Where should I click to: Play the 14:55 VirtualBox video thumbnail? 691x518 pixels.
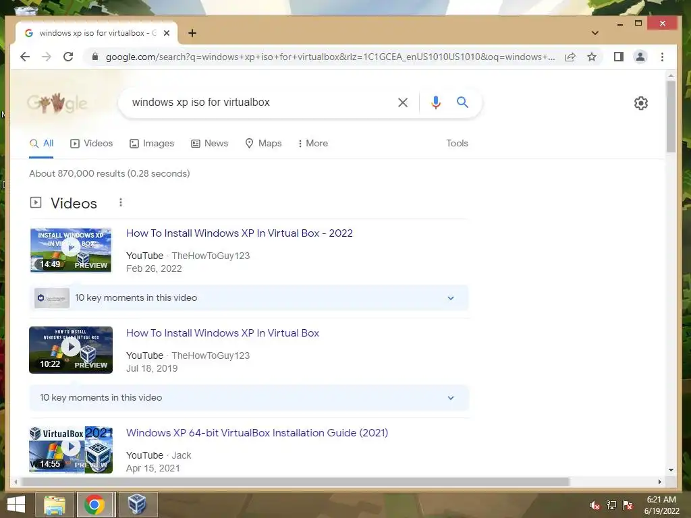click(x=70, y=450)
